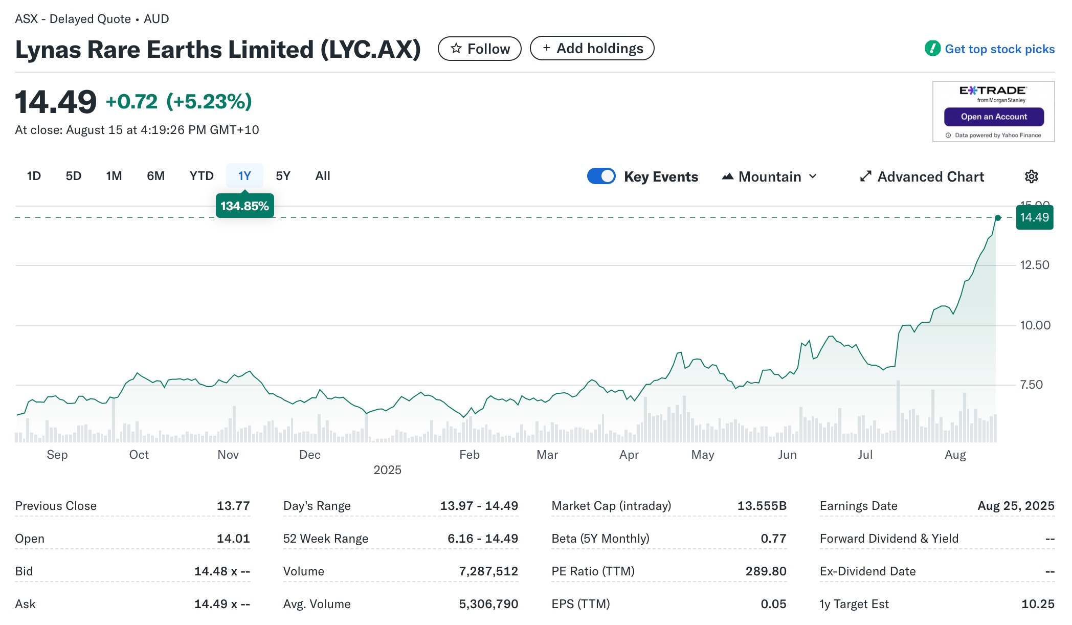Click the Mountain chart type icon
Image resolution: width=1072 pixels, height=625 pixels.
click(727, 176)
